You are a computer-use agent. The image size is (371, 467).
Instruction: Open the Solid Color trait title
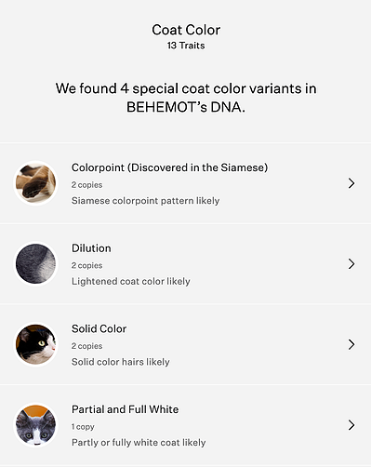tap(99, 328)
